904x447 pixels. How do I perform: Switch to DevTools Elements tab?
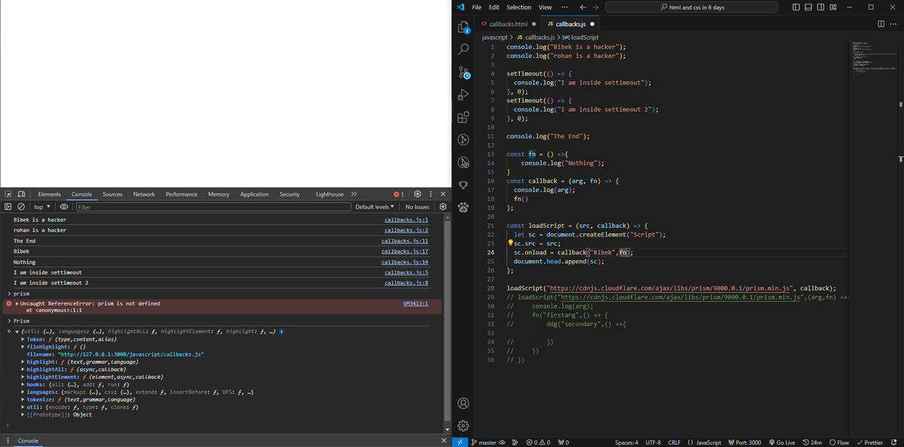pos(50,194)
